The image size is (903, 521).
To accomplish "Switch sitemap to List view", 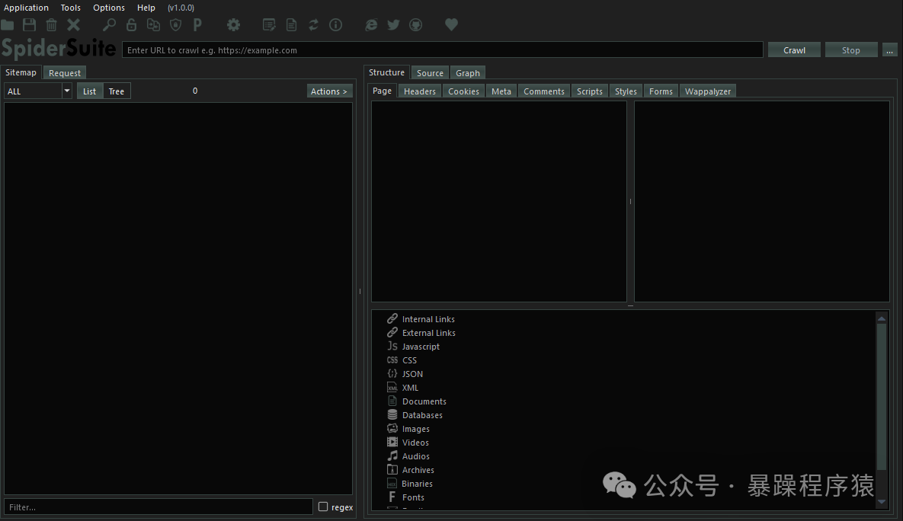I will (x=90, y=91).
